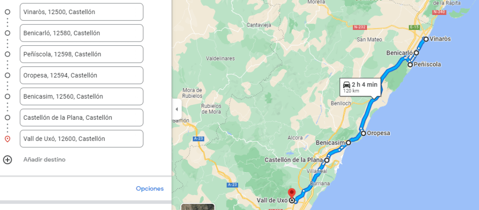This screenshot has width=479, height=210.
Task: Click the circle handle beside the Vinaròs stop
Action: pyautogui.click(x=7, y=12)
